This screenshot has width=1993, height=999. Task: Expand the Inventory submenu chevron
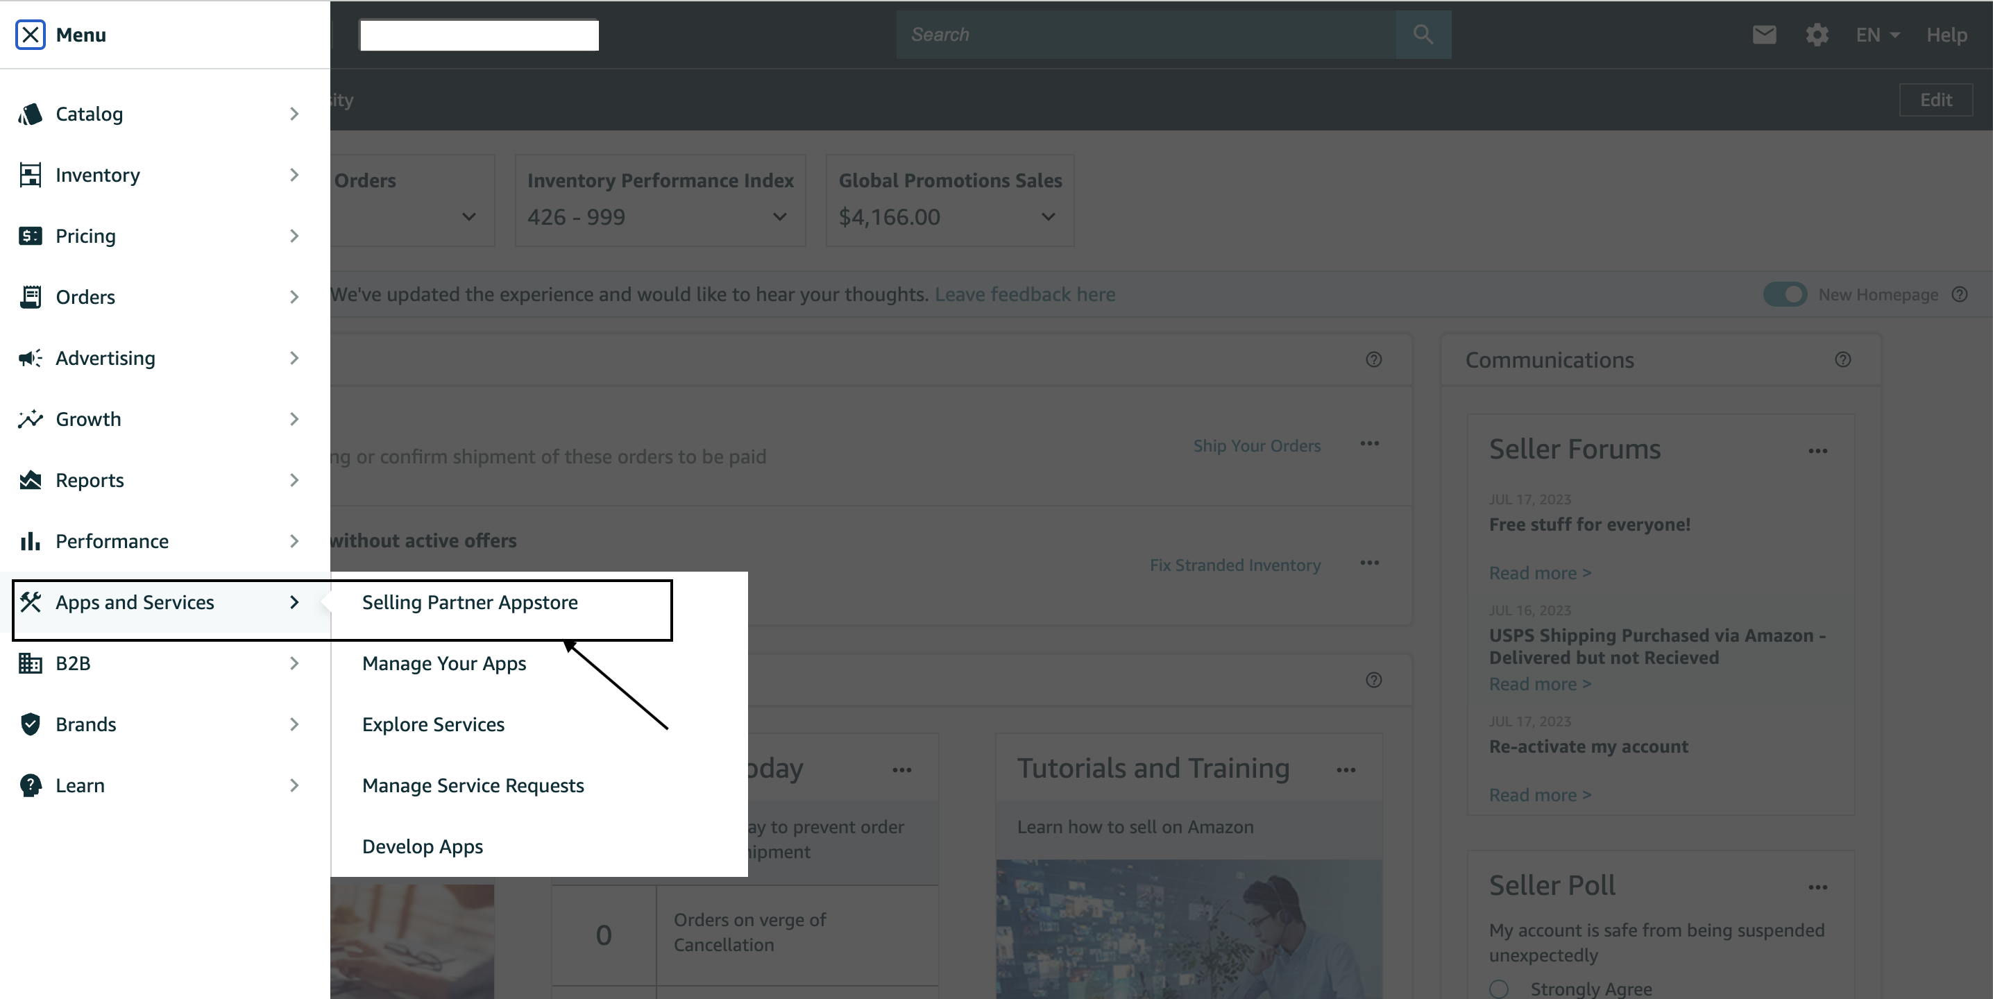click(x=294, y=175)
